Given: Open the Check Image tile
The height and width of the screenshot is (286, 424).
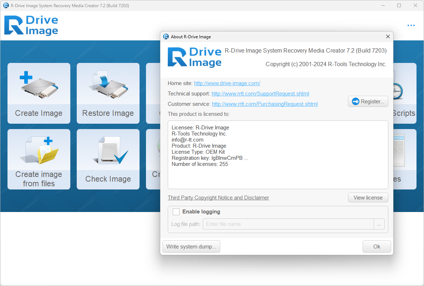Looking at the screenshot, I should coord(108,159).
